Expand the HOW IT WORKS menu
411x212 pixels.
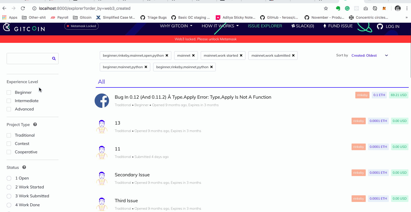pyautogui.click(x=220, y=26)
